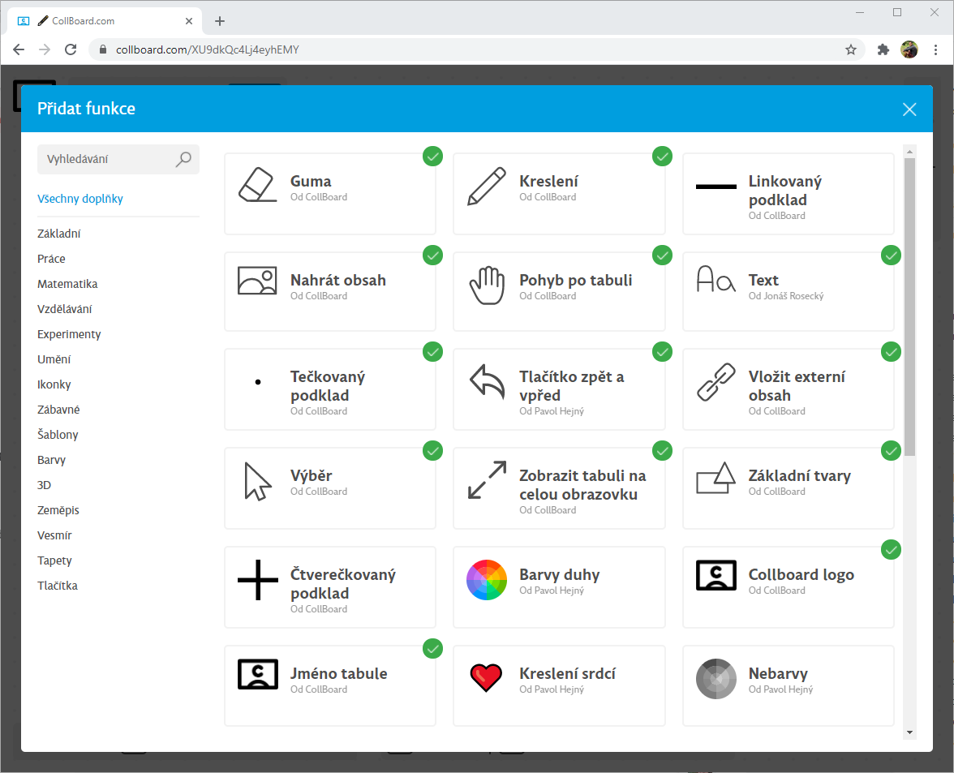
Task: Click the scrollbar down arrow in module list
Action: [x=909, y=732]
